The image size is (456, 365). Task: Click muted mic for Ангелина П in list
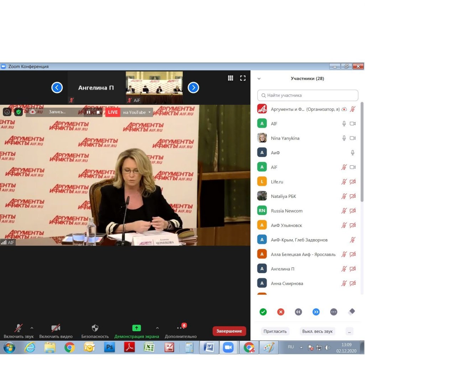click(x=344, y=269)
